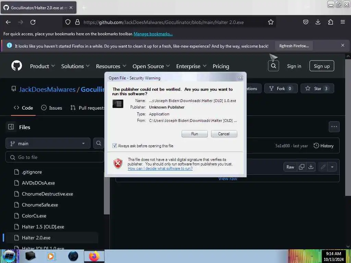This screenshot has width=351, height=263.
Task: Open a new browser tab
Action: 84,8
